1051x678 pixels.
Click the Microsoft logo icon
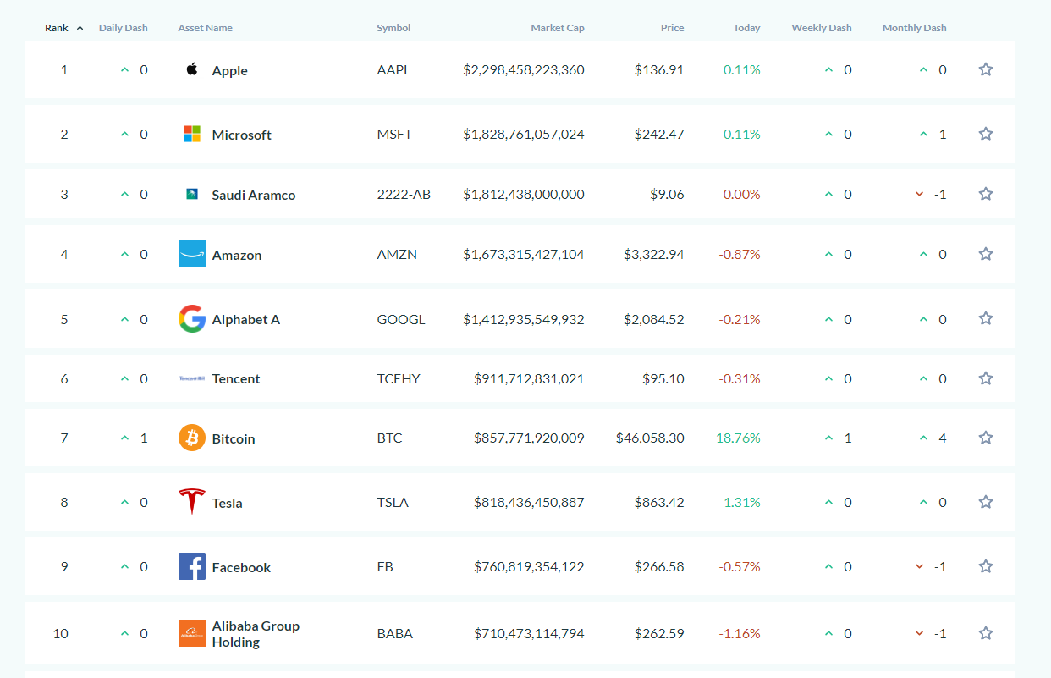(192, 134)
